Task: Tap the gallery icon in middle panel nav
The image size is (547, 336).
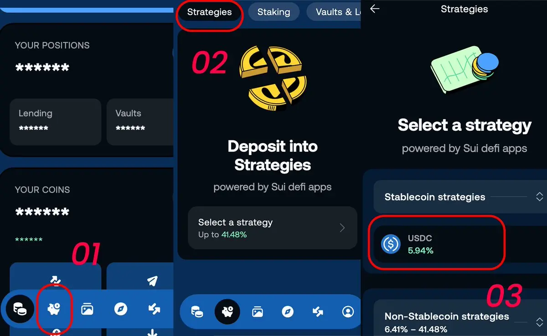Action: (258, 312)
